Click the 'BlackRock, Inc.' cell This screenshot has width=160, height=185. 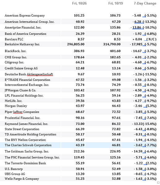pyautogui.click(x=15, y=51)
